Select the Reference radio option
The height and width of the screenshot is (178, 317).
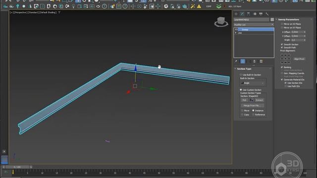(x=253, y=115)
